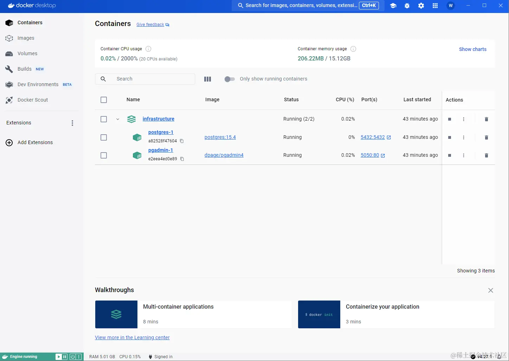Delete the pgadmin-1 container
Screen dimensions: 509x361
(x=487, y=155)
